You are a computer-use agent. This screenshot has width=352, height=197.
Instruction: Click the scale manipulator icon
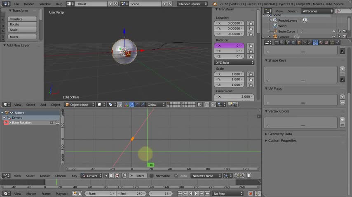143,105
